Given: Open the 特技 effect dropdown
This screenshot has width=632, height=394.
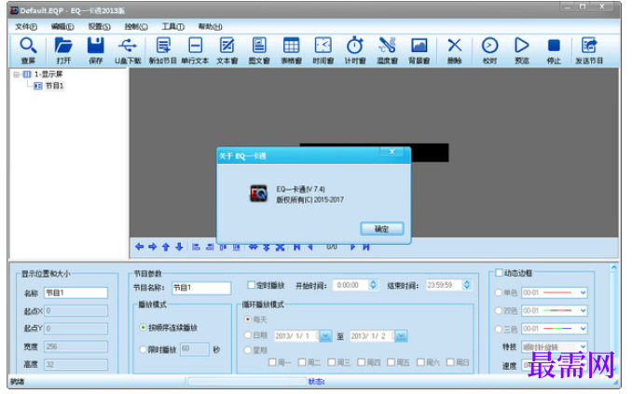Looking at the screenshot, I should click(x=583, y=346).
